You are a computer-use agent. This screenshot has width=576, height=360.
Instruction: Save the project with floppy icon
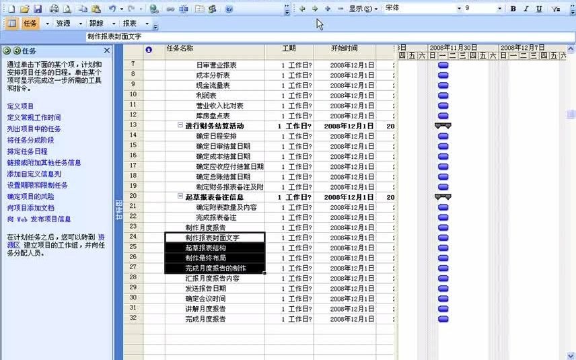38,9
